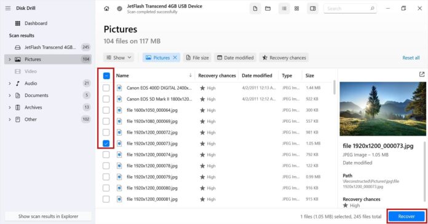
Task: Sort by the Type column header
Action: (287, 75)
